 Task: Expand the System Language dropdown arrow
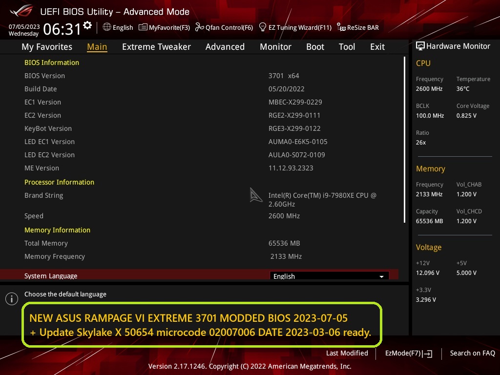point(381,276)
